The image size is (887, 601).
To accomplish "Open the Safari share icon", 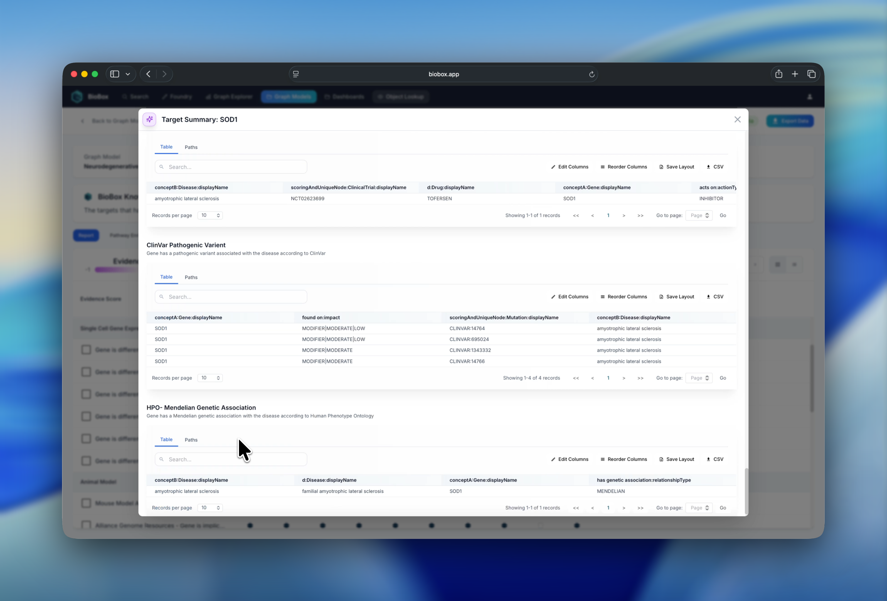I will coord(778,74).
